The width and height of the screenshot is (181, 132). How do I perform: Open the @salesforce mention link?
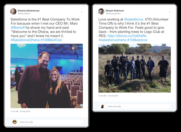133,19
